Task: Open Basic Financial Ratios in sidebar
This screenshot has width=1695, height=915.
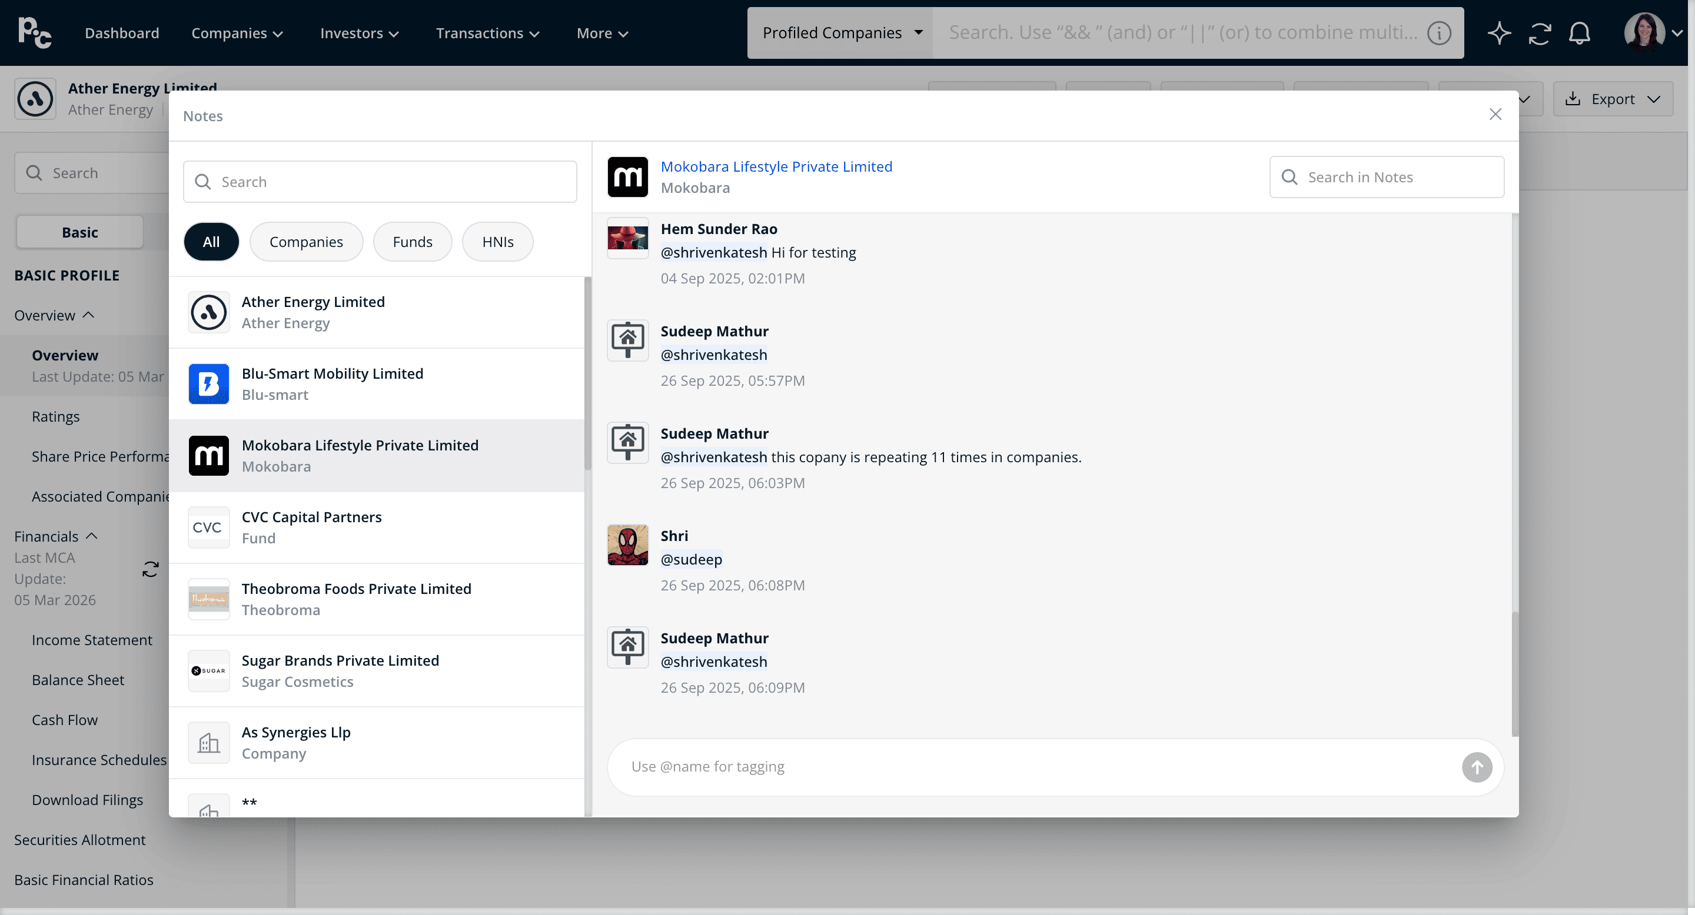Action: [84, 880]
